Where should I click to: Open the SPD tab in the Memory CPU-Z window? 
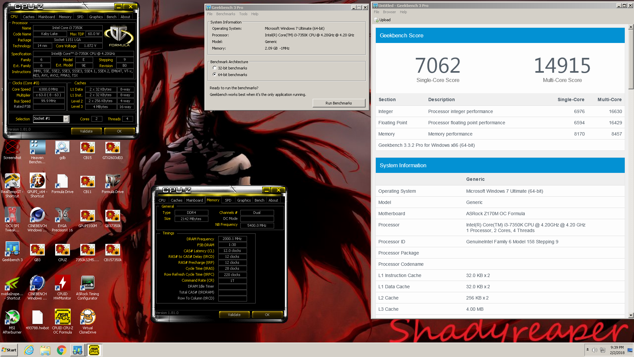pos(228,200)
